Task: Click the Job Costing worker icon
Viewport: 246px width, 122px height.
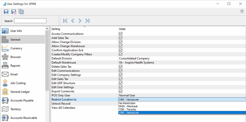Action: pyautogui.click(x=5, y=83)
